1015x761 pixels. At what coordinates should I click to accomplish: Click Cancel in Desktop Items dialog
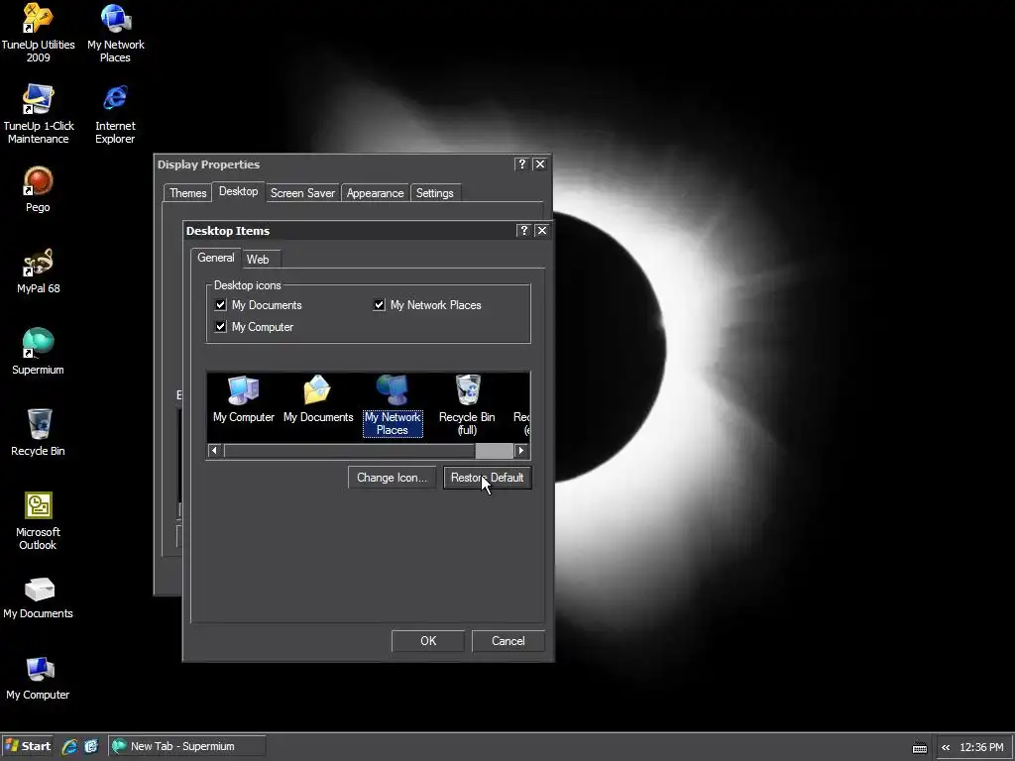click(x=508, y=641)
